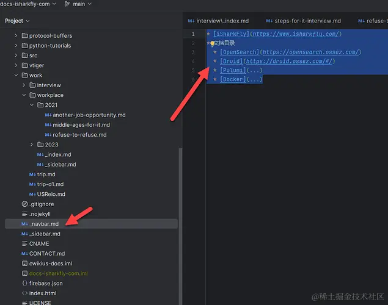
Task: Open root _sidebar.md below _navbar.md
Action: click(x=45, y=234)
